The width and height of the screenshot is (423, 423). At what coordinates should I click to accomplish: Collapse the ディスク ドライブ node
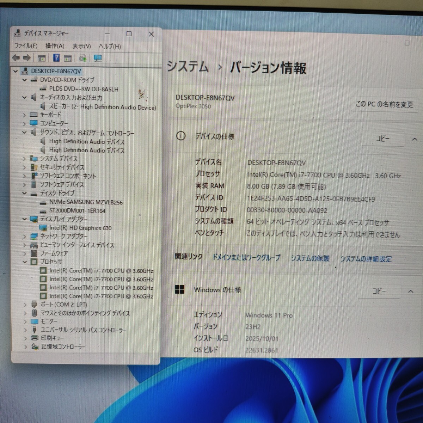click(25, 194)
